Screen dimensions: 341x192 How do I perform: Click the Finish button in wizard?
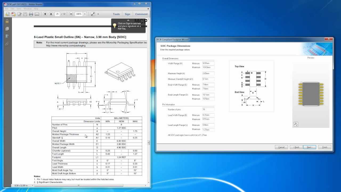pyautogui.click(x=325, y=147)
